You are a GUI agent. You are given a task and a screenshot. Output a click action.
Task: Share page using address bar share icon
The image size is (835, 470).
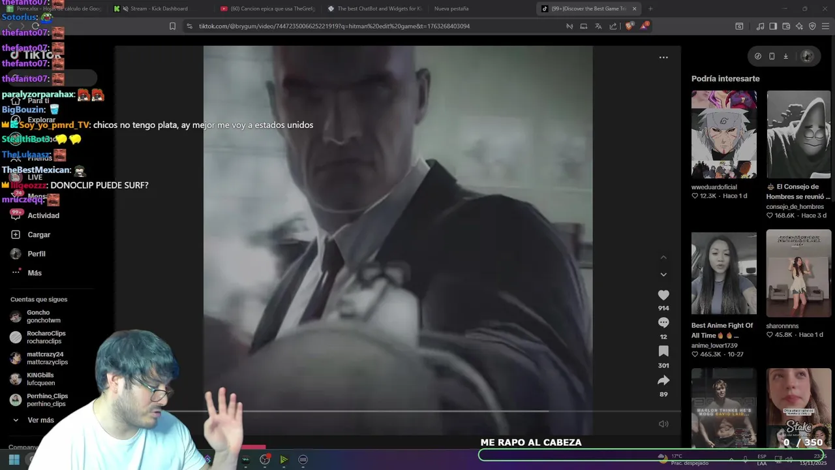click(x=613, y=26)
